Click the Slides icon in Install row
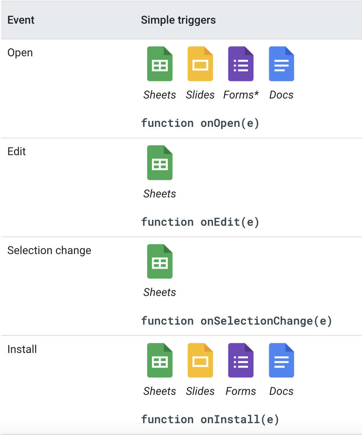Image resolution: width=362 pixels, height=435 pixels. 200,360
